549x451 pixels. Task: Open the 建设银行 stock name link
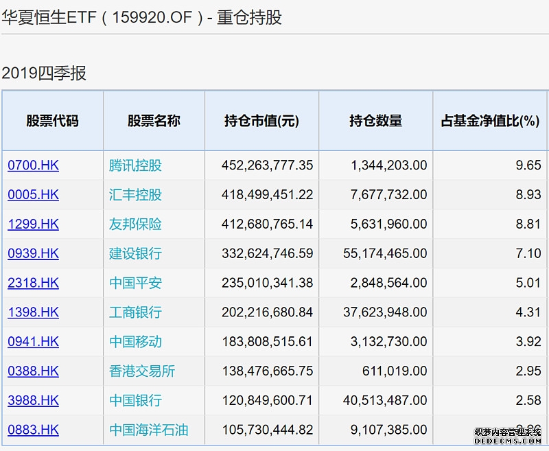click(135, 253)
